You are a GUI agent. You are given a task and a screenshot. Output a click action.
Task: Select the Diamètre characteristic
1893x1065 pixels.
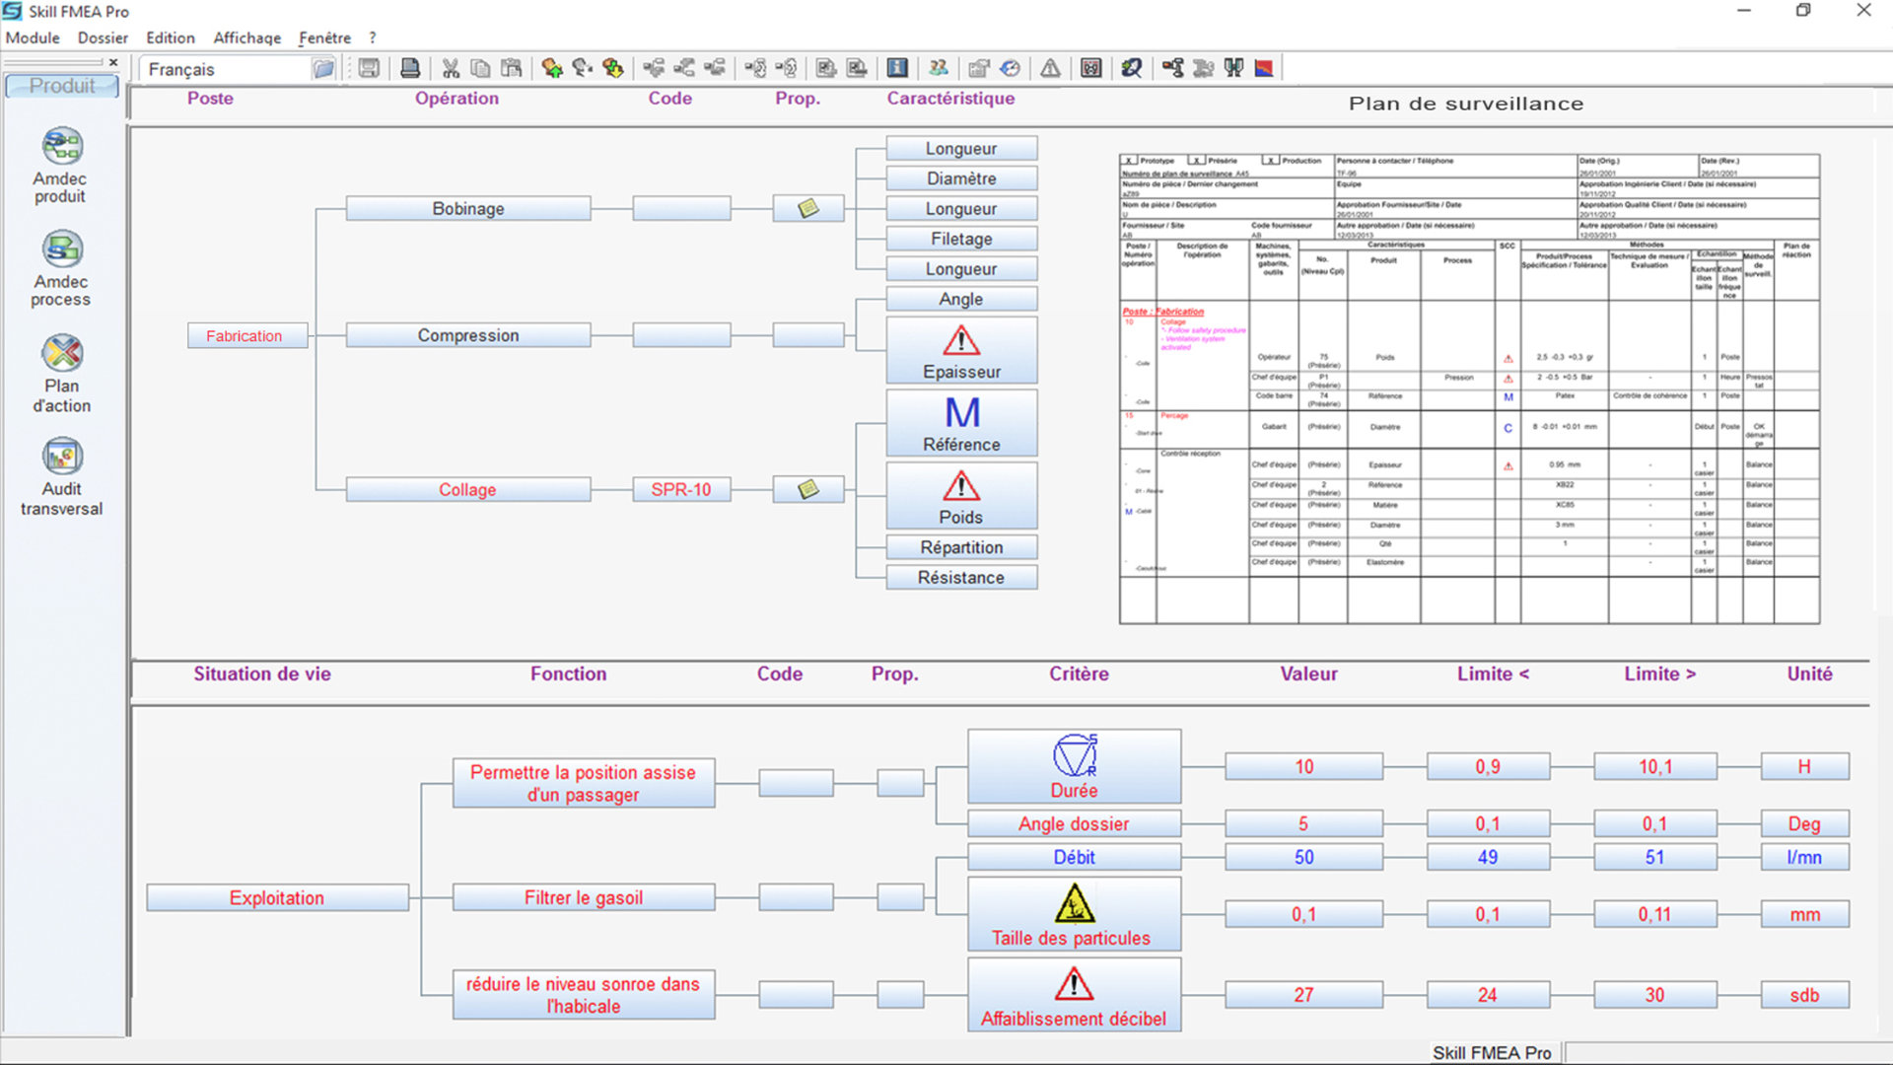[961, 178]
